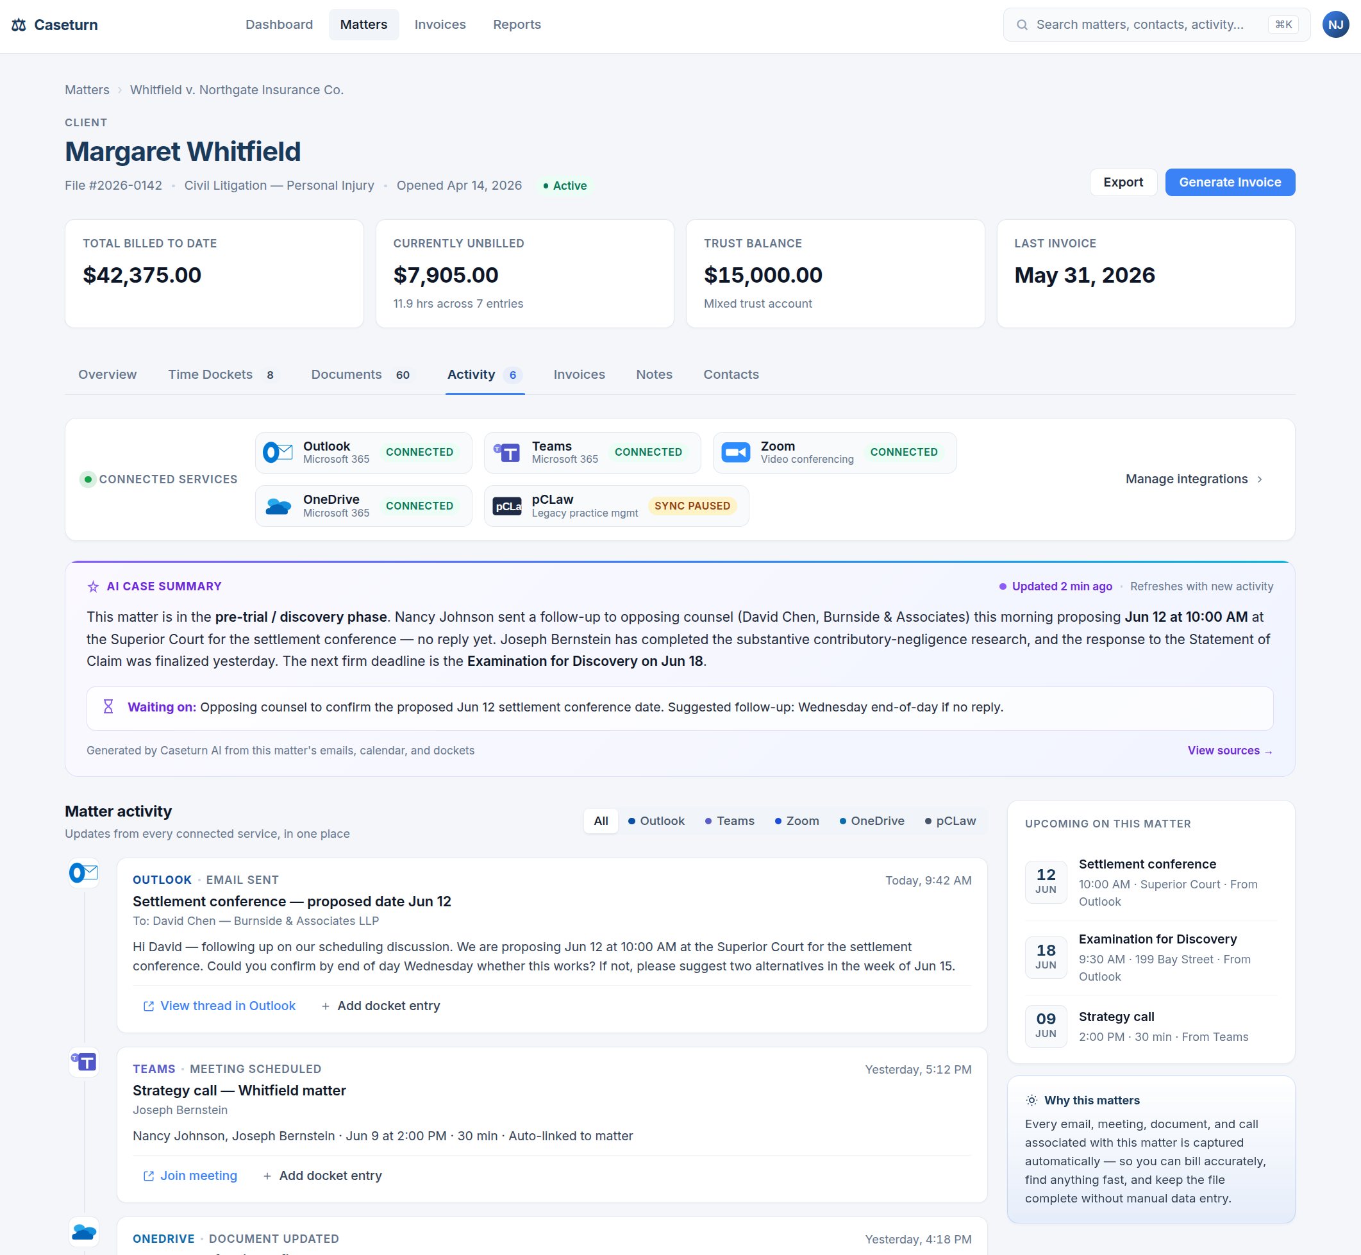The width and height of the screenshot is (1361, 1255).
Task: Click the Generate Invoice button
Action: click(x=1230, y=183)
